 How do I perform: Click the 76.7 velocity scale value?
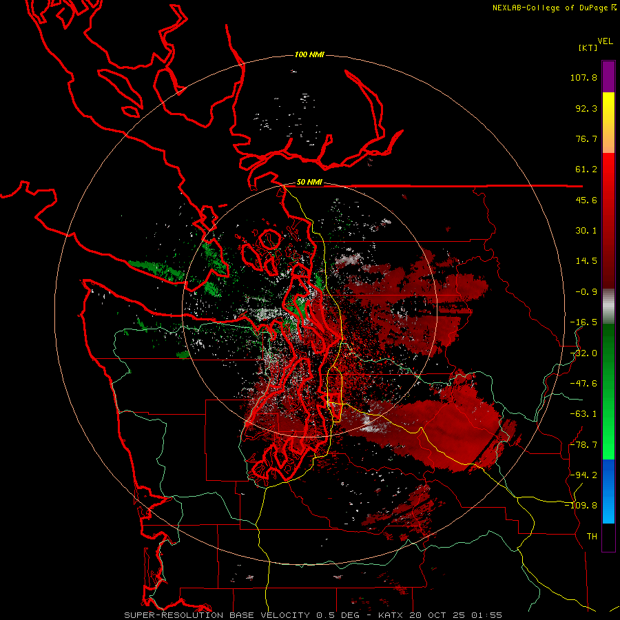pos(586,138)
